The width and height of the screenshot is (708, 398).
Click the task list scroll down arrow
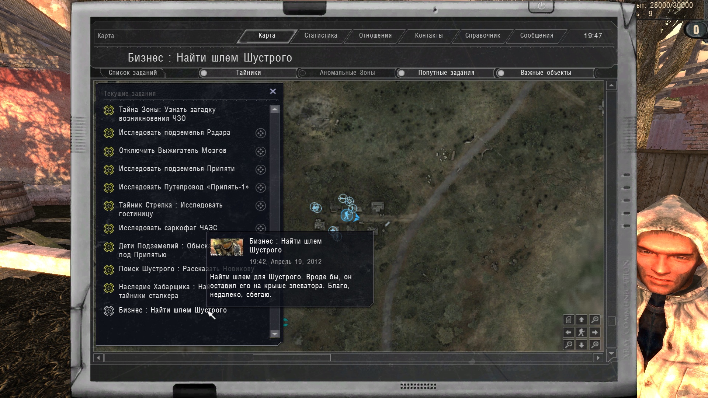tap(275, 334)
